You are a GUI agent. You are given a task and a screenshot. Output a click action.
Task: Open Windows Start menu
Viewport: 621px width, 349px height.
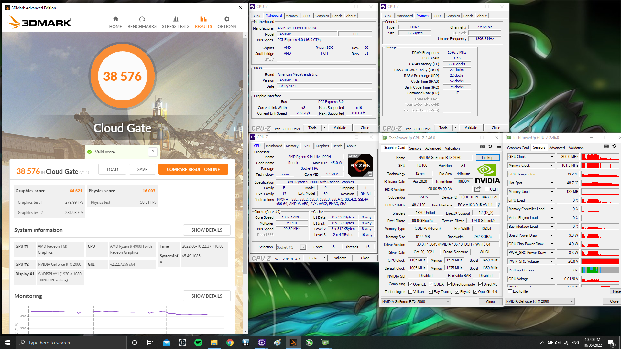pos(8,343)
